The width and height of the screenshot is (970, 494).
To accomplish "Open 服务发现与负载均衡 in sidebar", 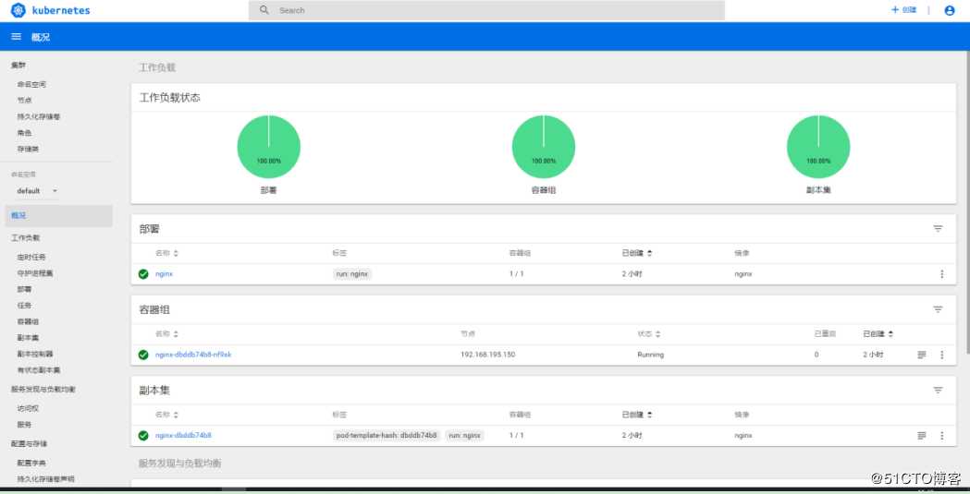I will pos(43,389).
